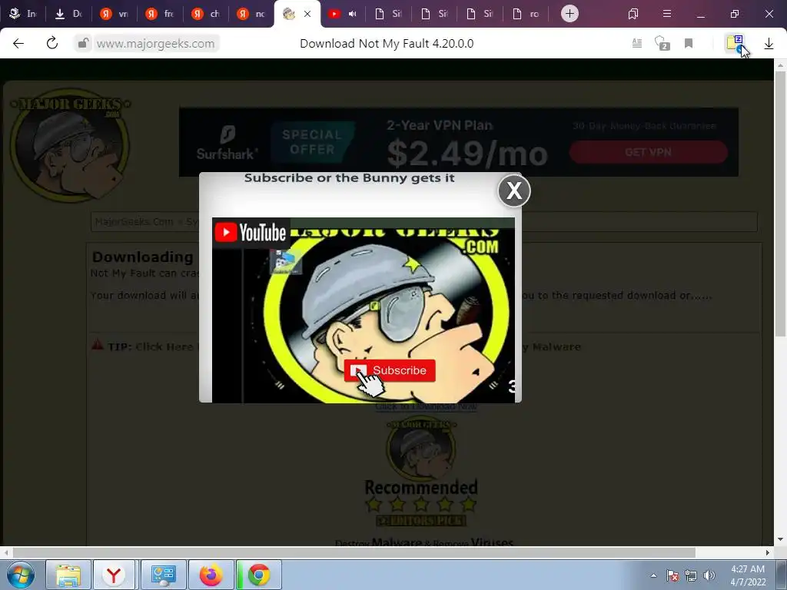Click the page scroll-up arrow

[780, 65]
